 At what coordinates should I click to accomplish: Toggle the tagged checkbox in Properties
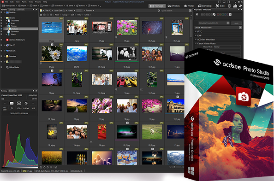coord(197,14)
